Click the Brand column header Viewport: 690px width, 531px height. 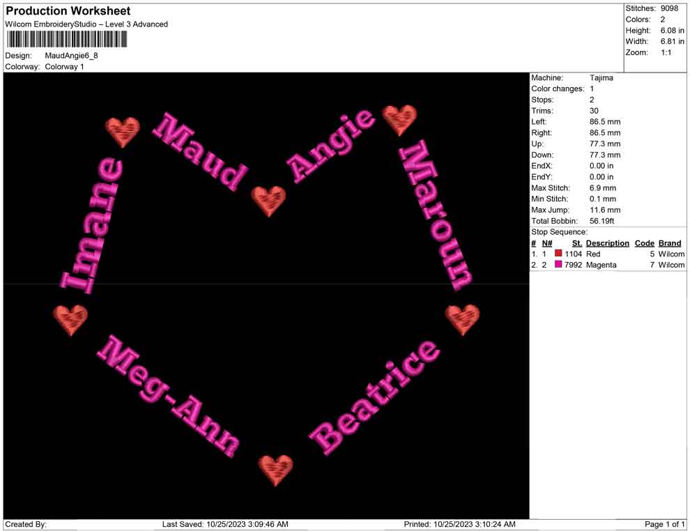(x=670, y=243)
